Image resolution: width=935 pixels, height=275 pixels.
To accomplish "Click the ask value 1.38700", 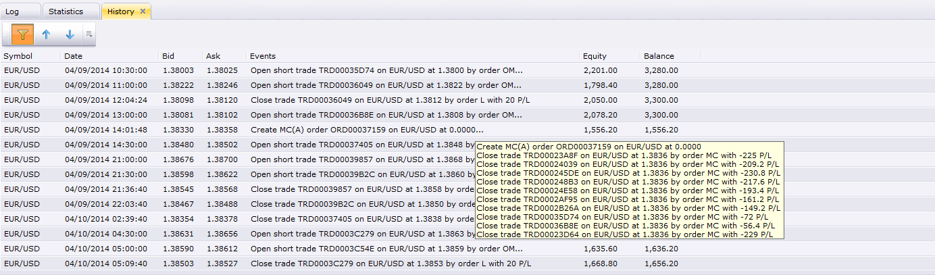I will pos(222,159).
